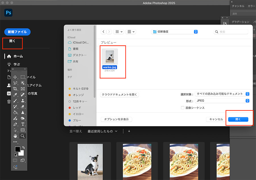
Task: Select the History Brush tool
Action: pyautogui.click(x=15, y=107)
